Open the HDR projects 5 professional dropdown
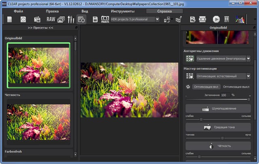The image size is (259, 164). [134, 19]
